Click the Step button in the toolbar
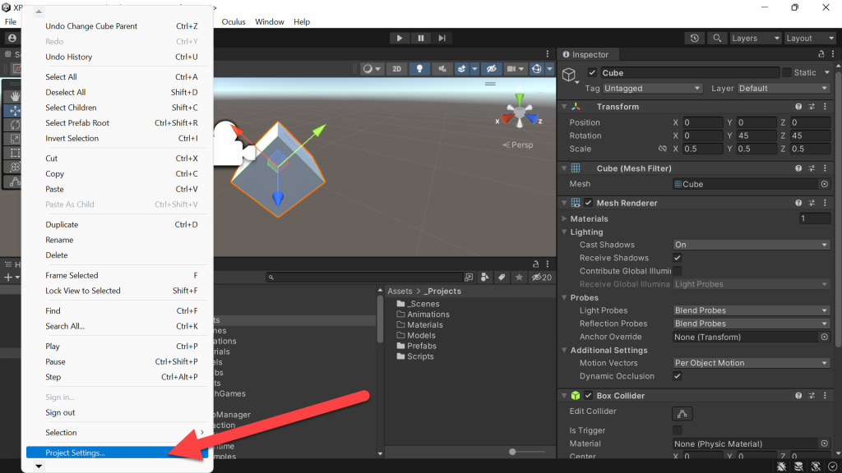The image size is (842, 473). click(x=442, y=38)
